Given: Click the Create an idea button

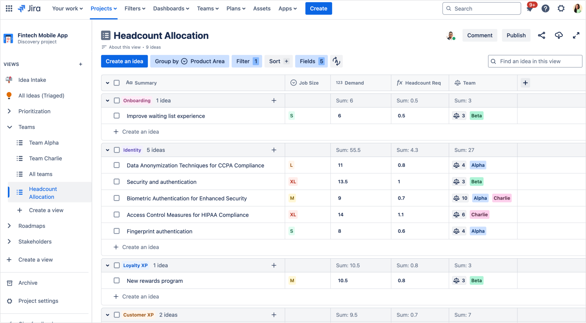Looking at the screenshot, I should (x=124, y=61).
